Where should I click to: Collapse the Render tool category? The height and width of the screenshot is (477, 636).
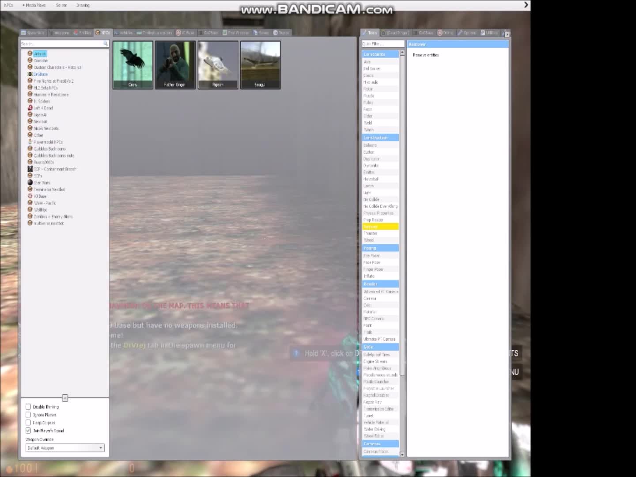pyautogui.click(x=380, y=284)
